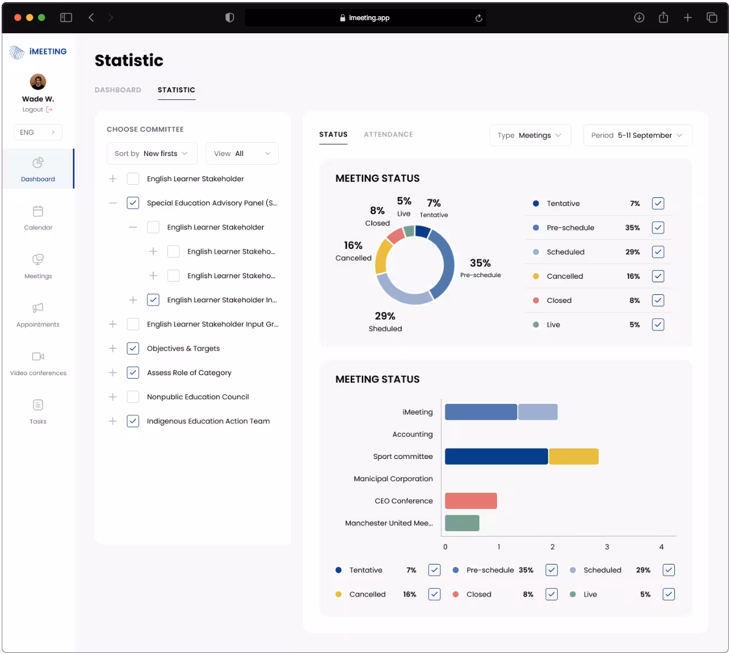Uncheck the Assess Role of Category checkbox
Viewport: 730px width, 654px height.
coord(133,373)
